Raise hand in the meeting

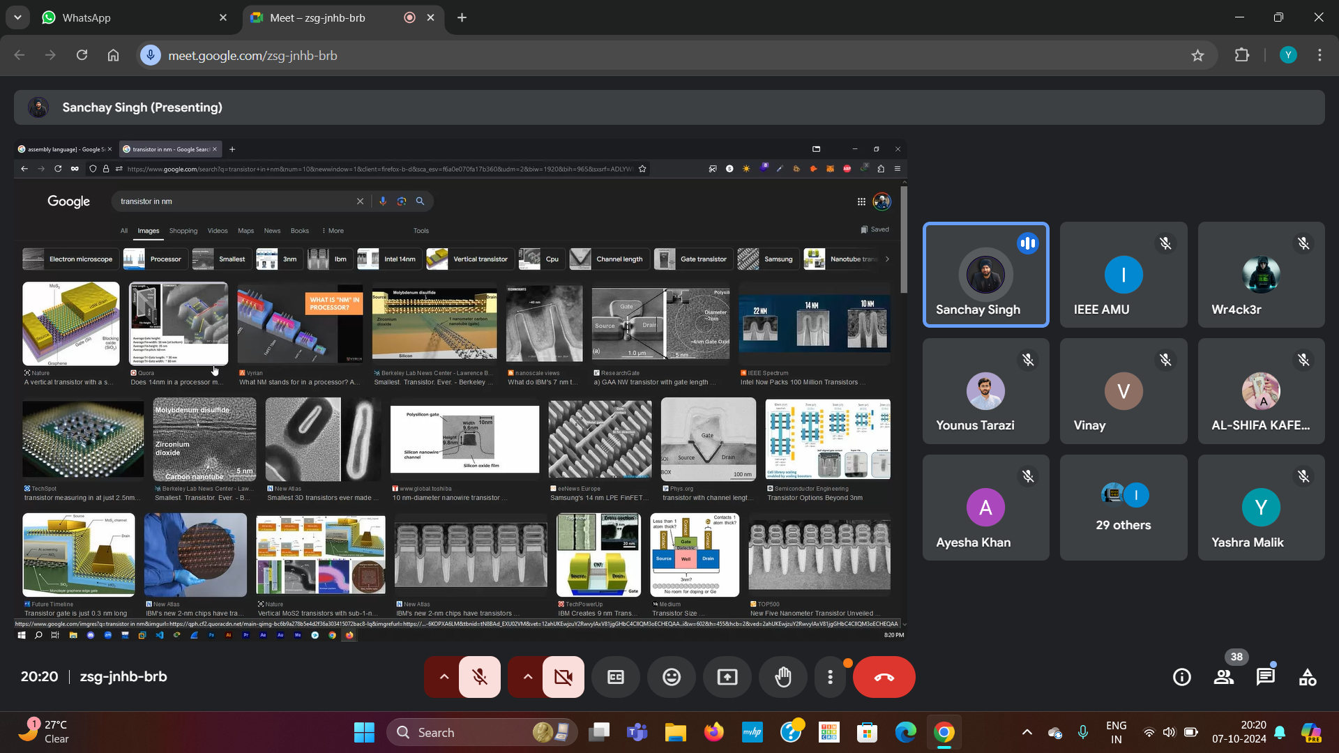tap(783, 677)
